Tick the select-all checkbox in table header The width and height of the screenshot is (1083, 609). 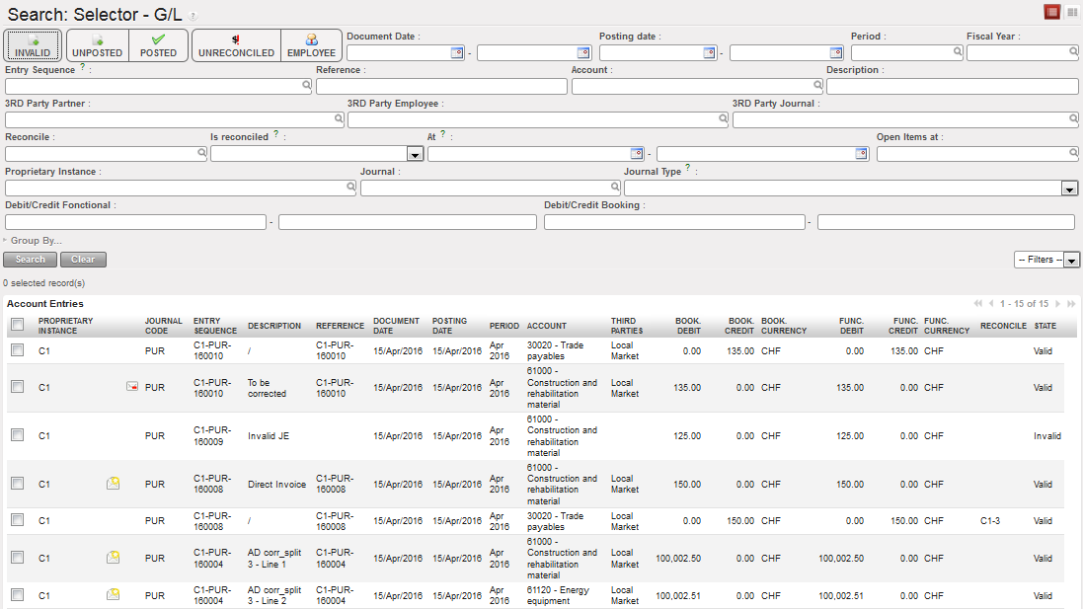[17, 325]
